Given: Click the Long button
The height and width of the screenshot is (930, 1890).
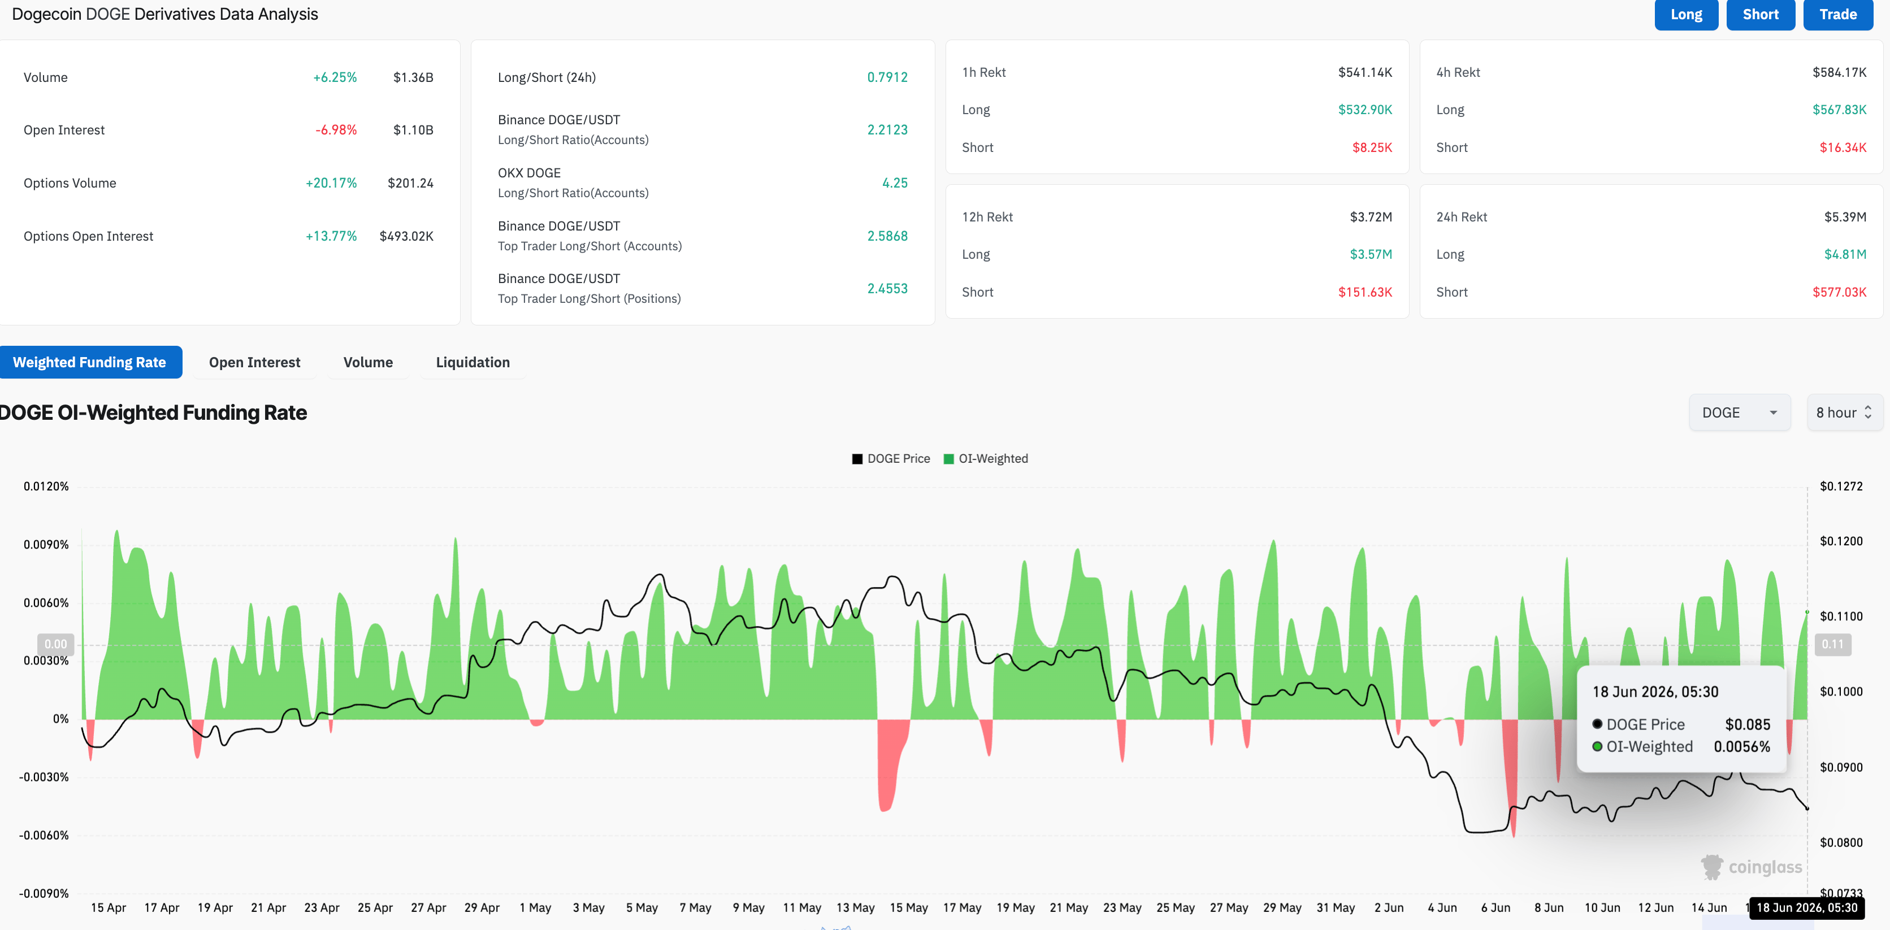Looking at the screenshot, I should click(1686, 15).
